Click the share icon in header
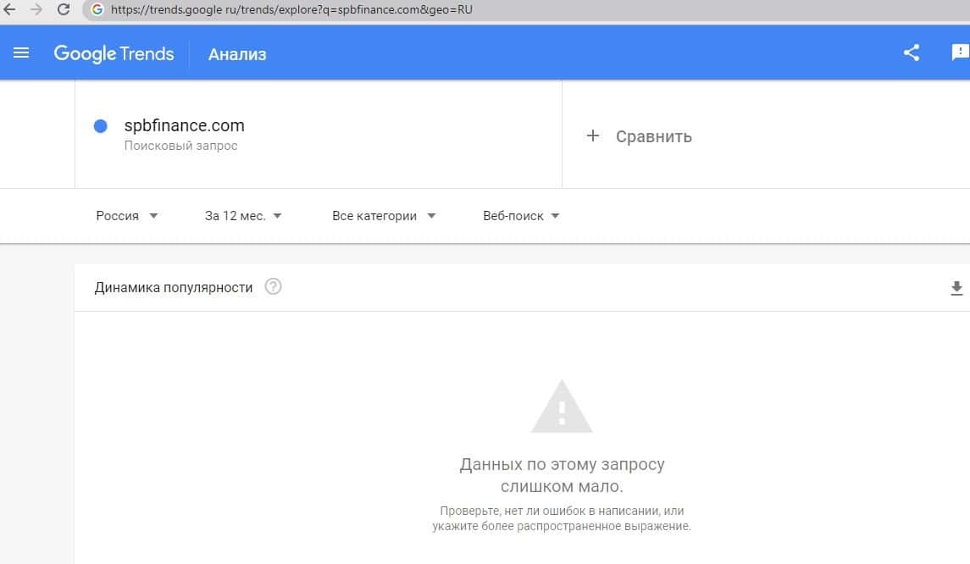The width and height of the screenshot is (970, 564). 912,53
